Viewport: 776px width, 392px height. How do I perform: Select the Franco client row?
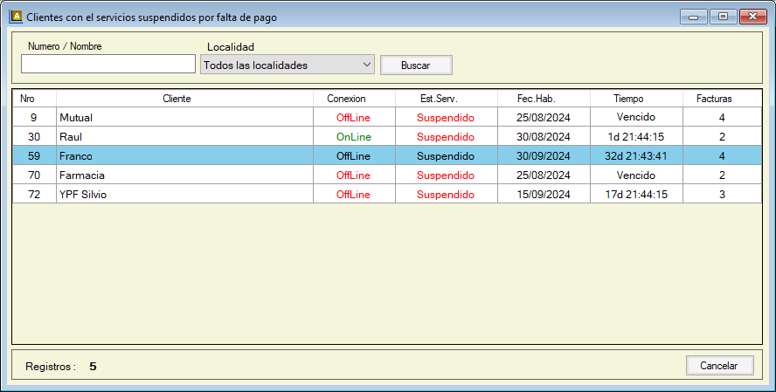coord(184,156)
